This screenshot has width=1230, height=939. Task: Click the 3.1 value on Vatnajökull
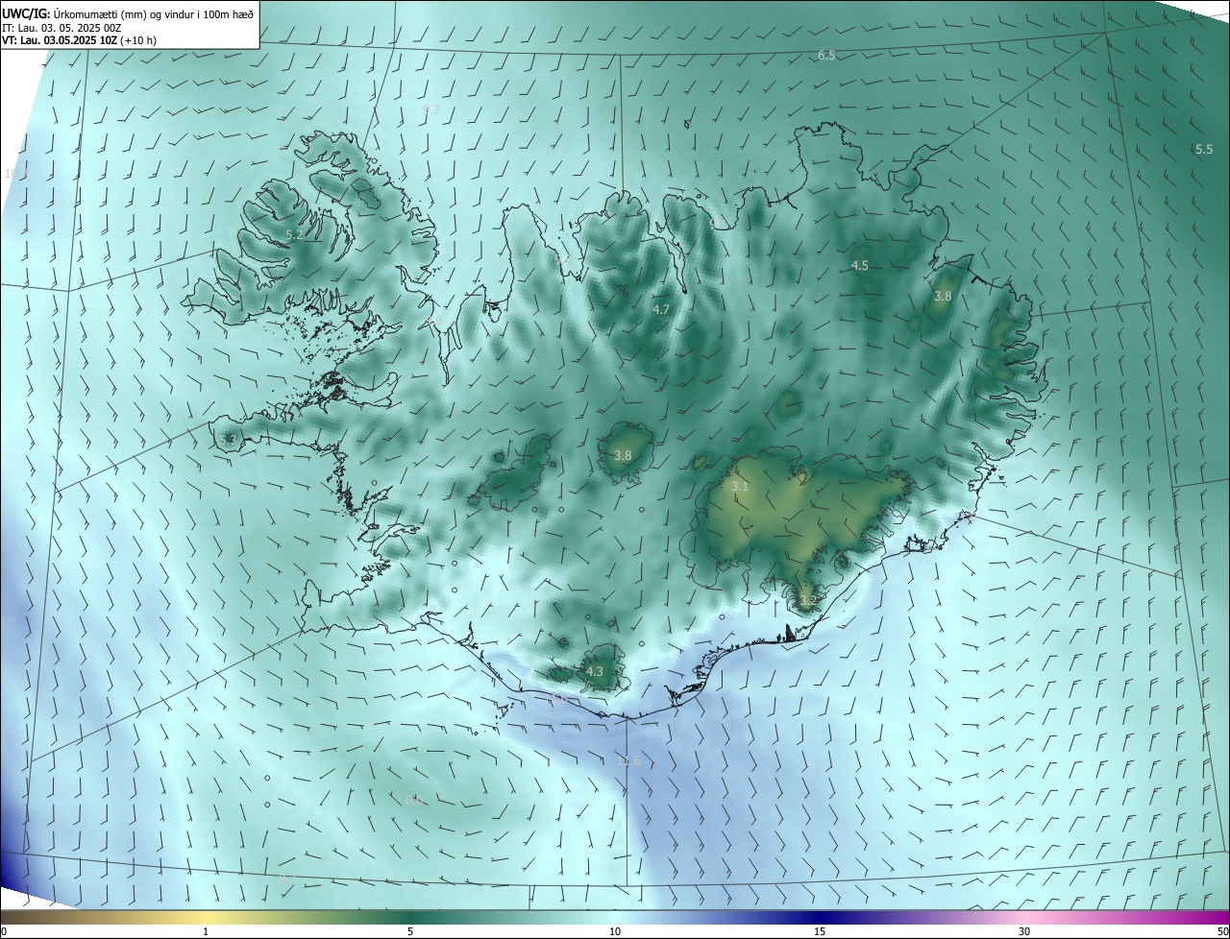pos(740,488)
